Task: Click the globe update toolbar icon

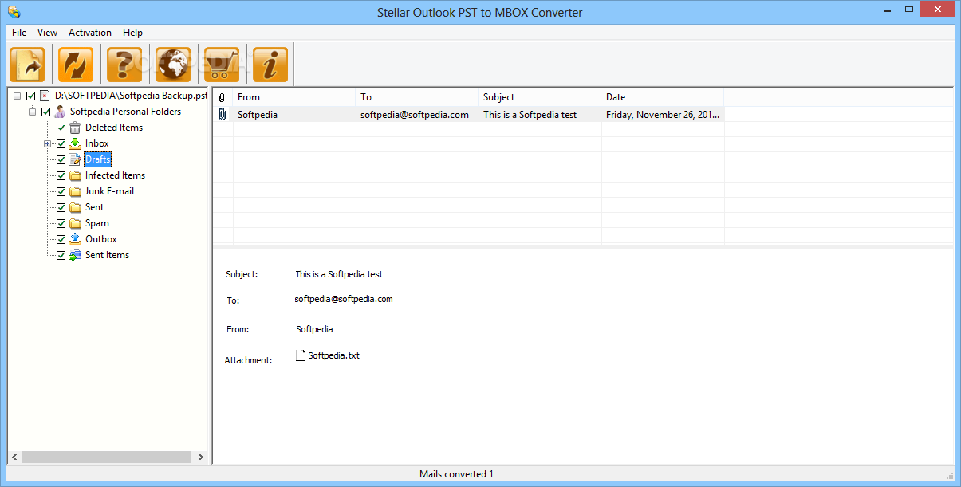Action: (x=173, y=65)
